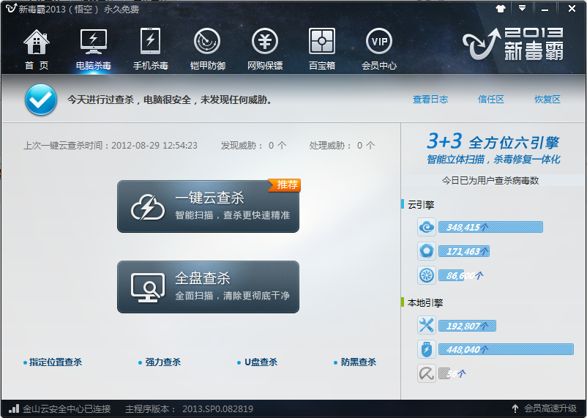Click the first cloud engine icon beside 348,415

(427, 227)
